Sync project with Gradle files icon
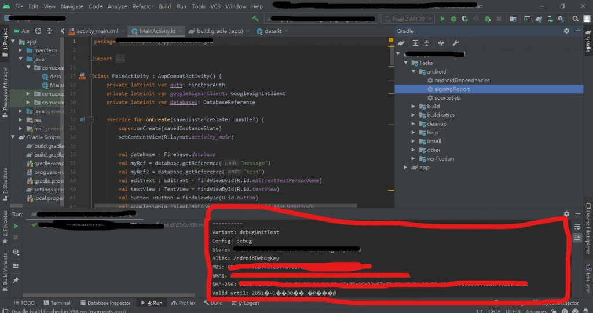Screen dimensions: 593x313 [x=539, y=19]
